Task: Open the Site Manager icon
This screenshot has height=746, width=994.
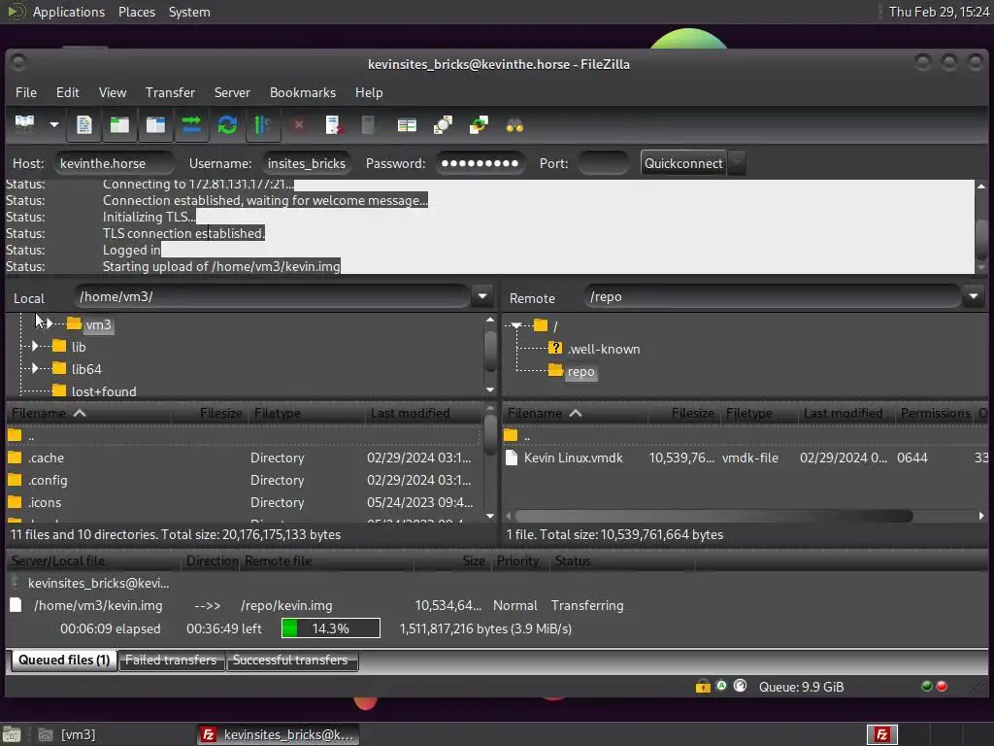Action: point(25,124)
